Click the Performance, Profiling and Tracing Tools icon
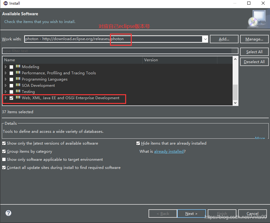Screen dimensions: 270x223 (18, 72)
